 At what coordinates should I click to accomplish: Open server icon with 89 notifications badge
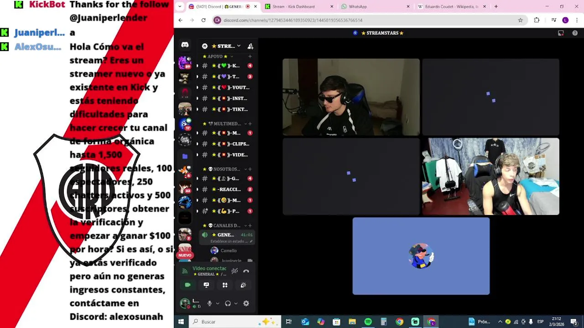click(x=185, y=62)
